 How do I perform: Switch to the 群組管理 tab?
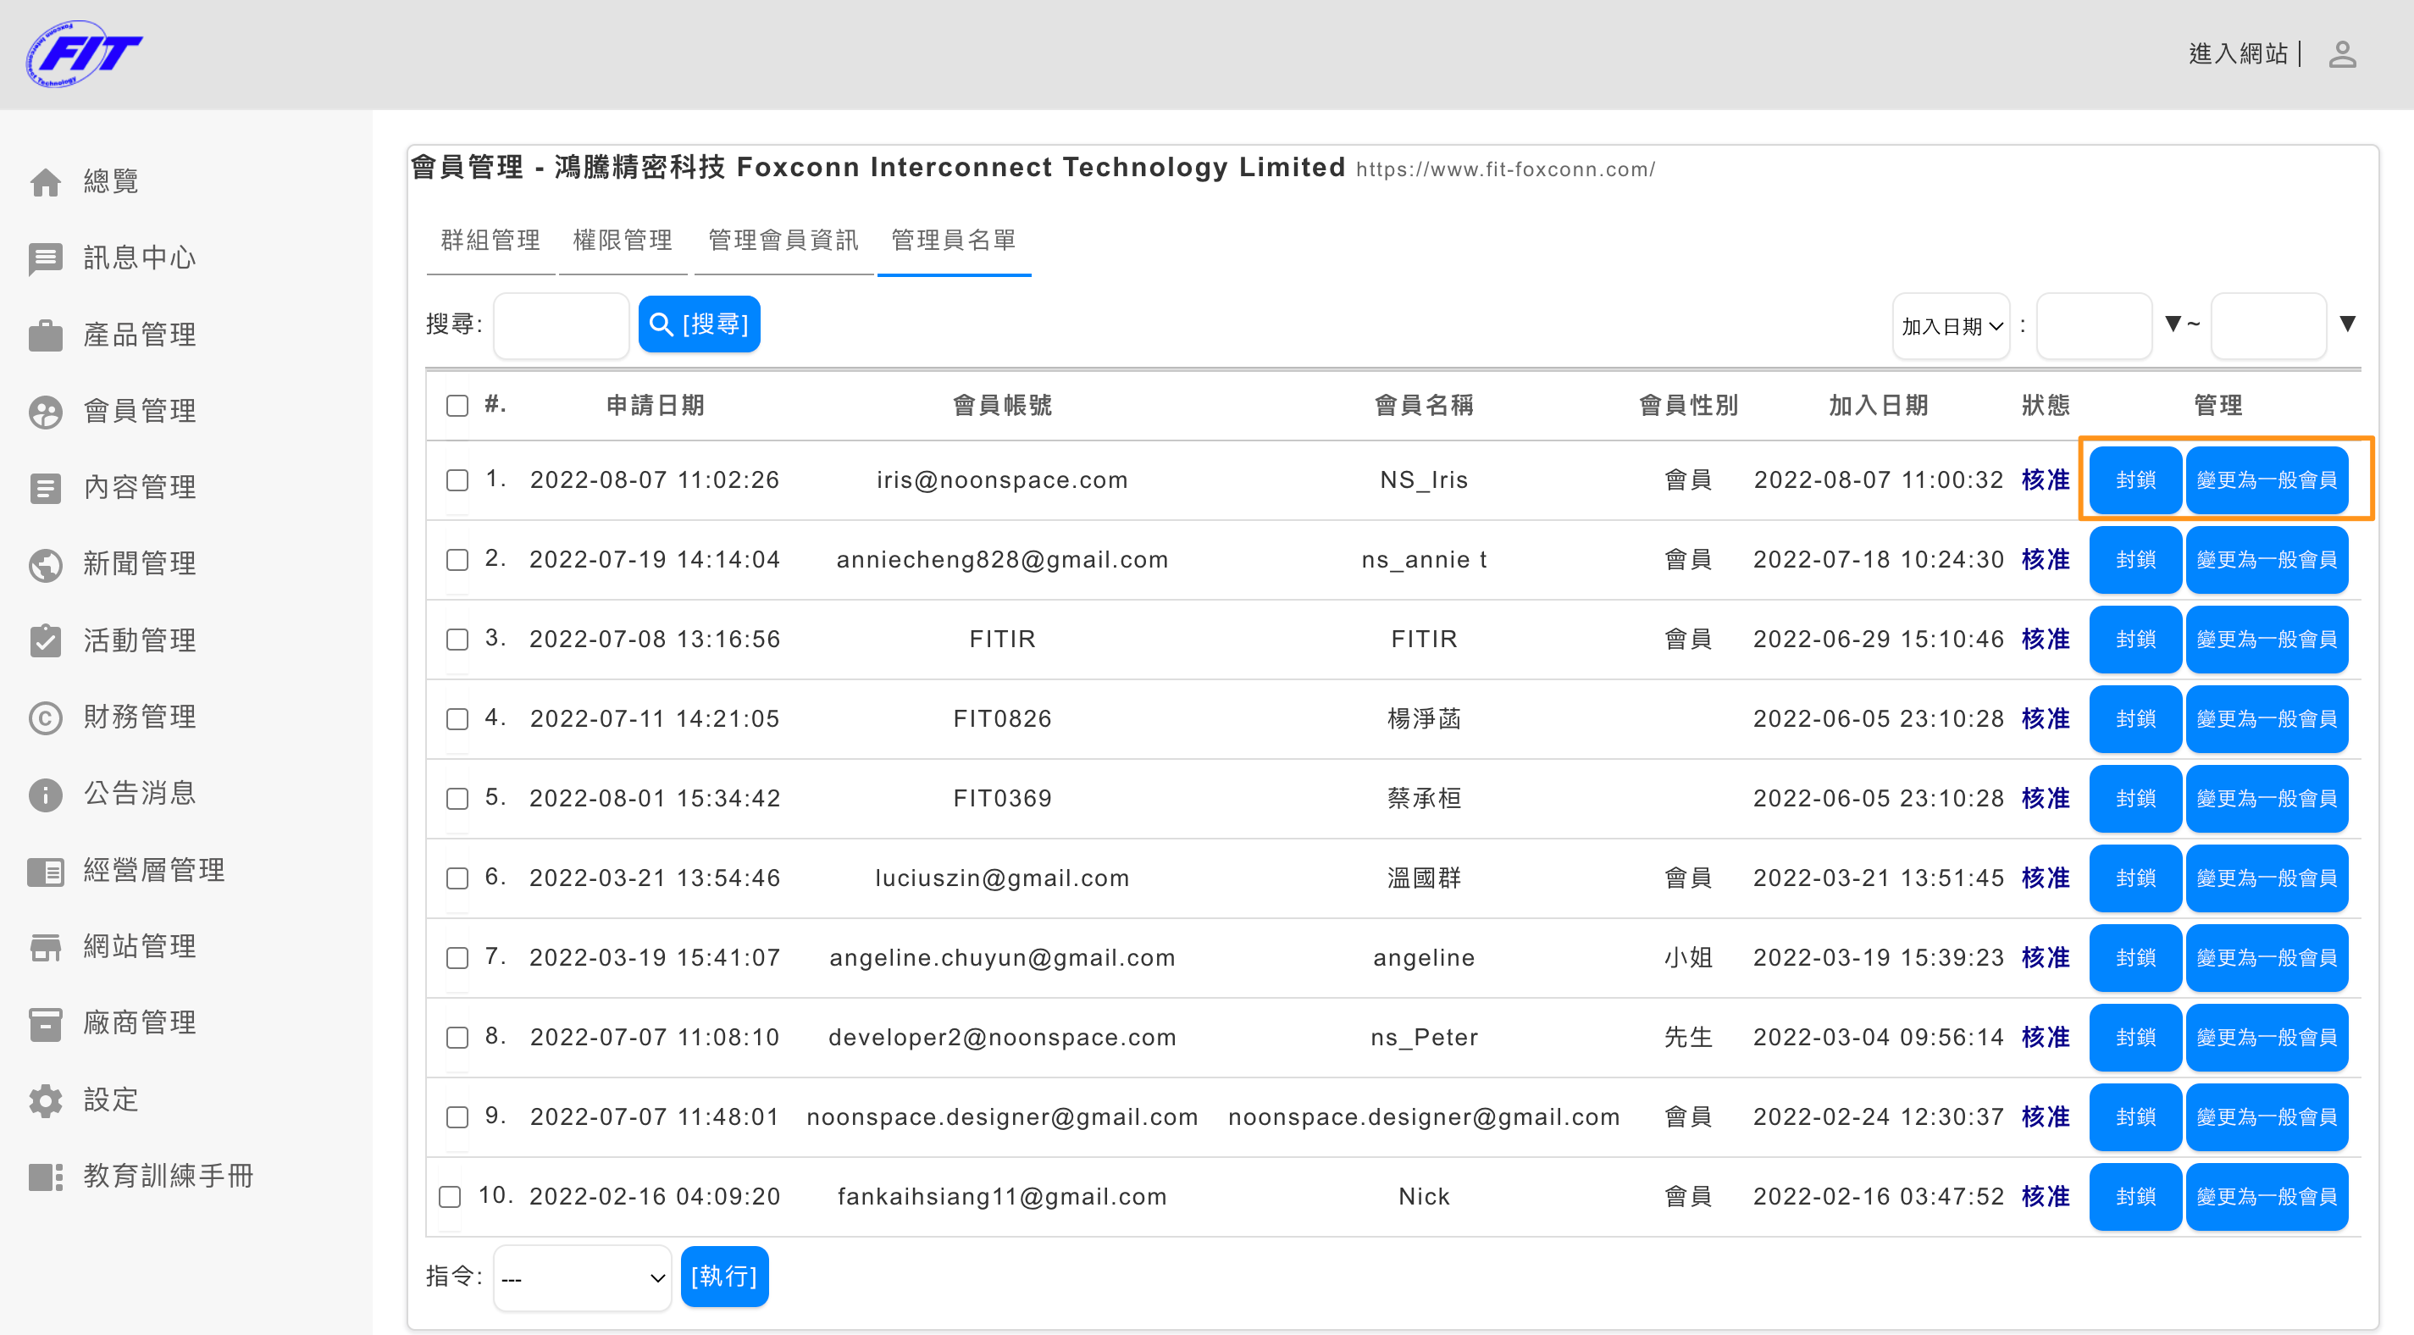point(490,241)
